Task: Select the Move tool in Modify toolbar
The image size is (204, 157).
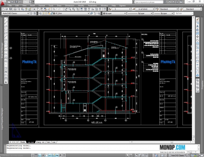Action: click(197, 37)
